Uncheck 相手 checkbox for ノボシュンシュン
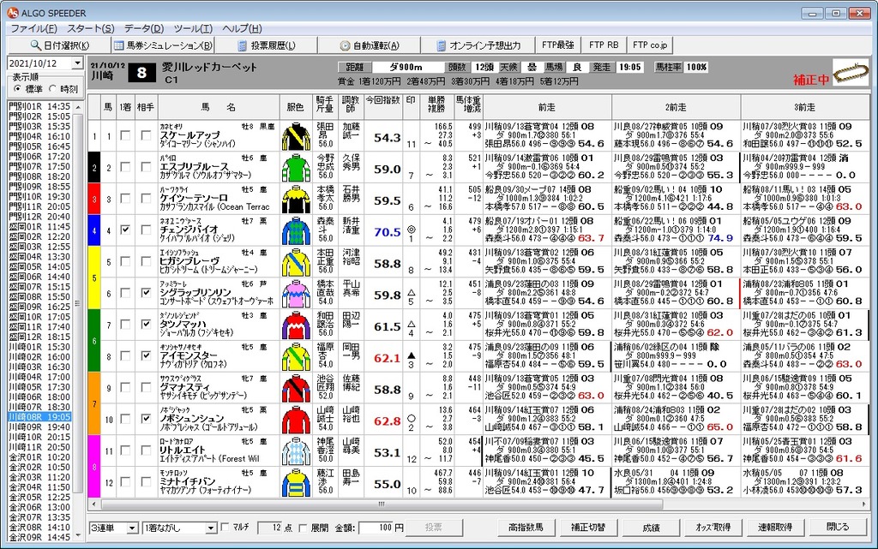Viewport: 878px width, 549px height. (x=146, y=419)
